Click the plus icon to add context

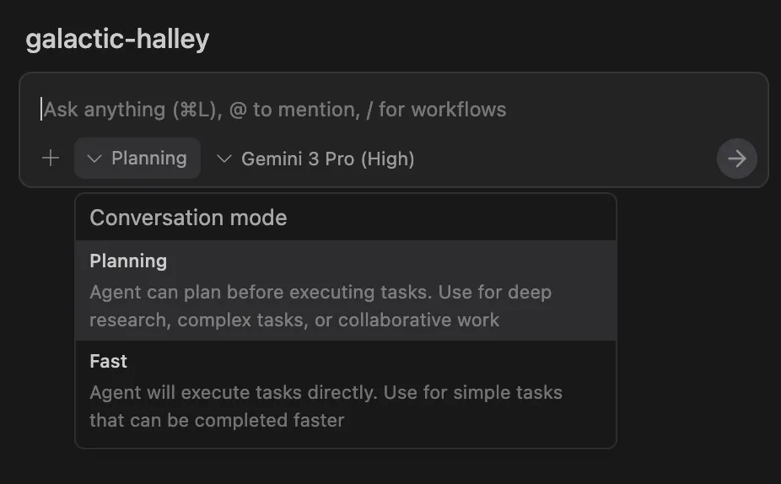(x=51, y=159)
